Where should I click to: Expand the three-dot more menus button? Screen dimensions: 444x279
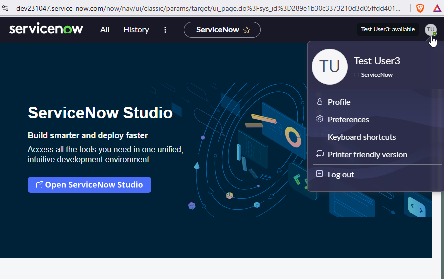(165, 30)
